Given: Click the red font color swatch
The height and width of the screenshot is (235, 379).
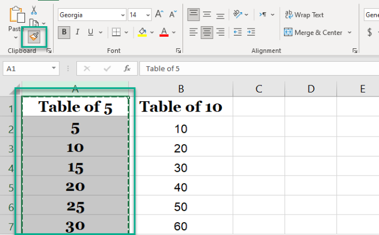Looking at the screenshot, I should point(164,33).
